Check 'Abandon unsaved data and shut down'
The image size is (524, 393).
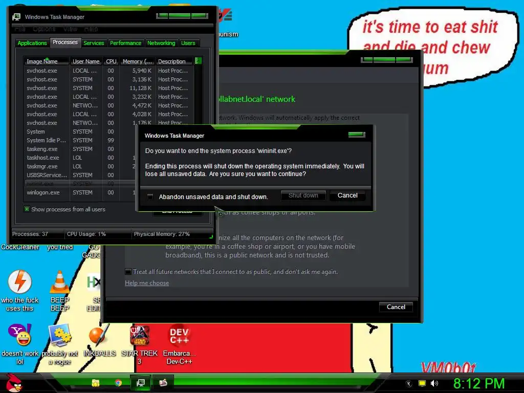[x=150, y=197]
